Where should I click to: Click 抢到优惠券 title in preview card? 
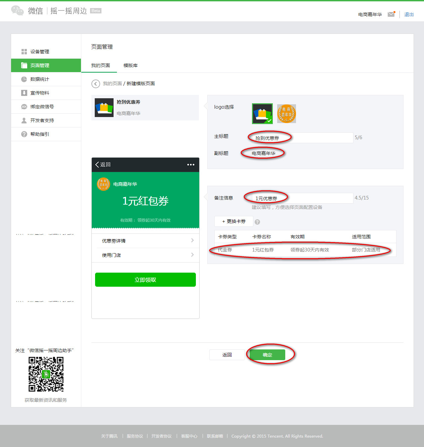(128, 102)
